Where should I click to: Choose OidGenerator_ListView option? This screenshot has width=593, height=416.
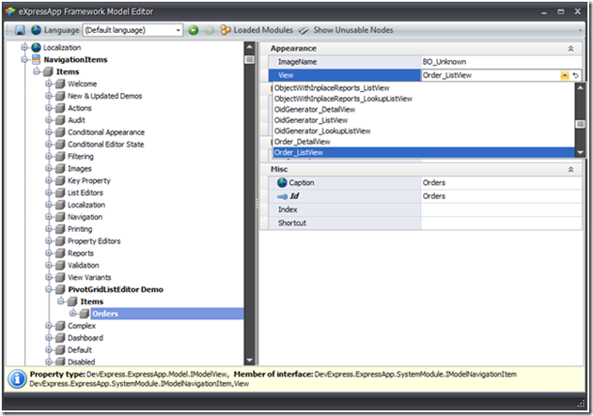click(424, 120)
